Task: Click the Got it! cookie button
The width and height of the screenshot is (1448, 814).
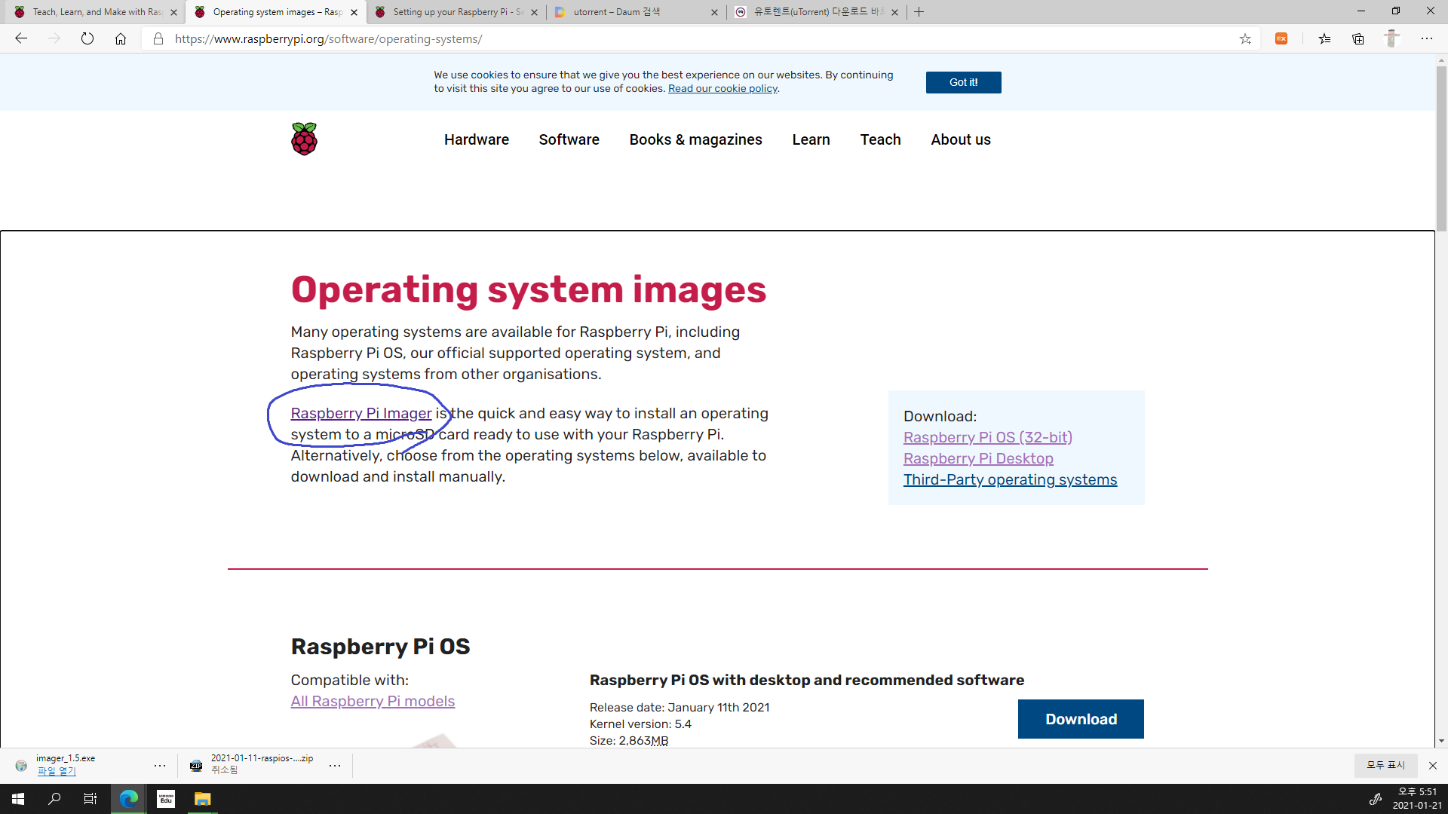Action: tap(963, 82)
